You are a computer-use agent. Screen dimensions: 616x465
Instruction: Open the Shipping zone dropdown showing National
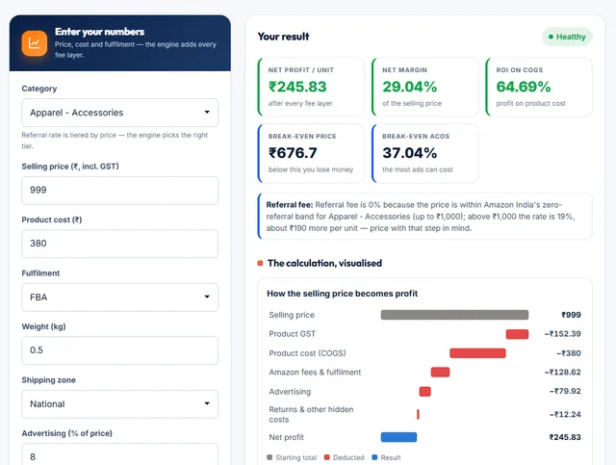(119, 404)
